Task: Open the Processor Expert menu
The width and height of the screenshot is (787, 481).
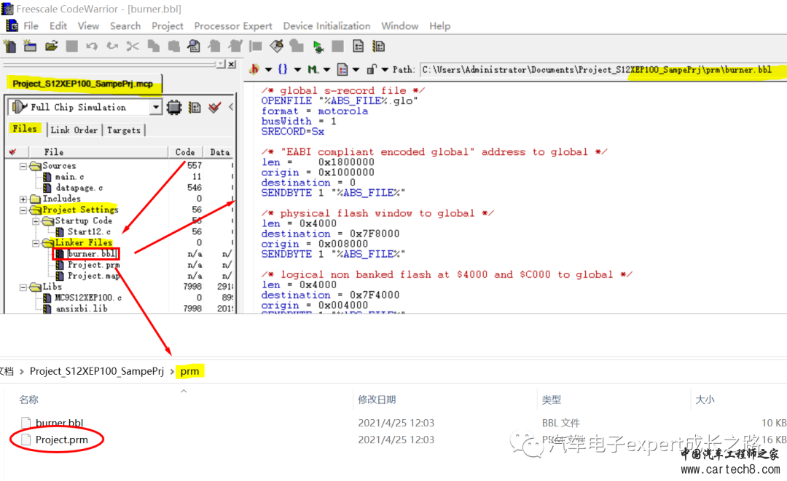Action: click(233, 26)
